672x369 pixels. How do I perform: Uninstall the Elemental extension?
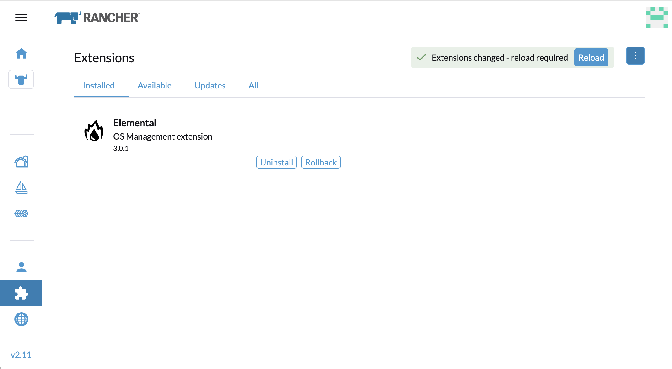coord(276,162)
